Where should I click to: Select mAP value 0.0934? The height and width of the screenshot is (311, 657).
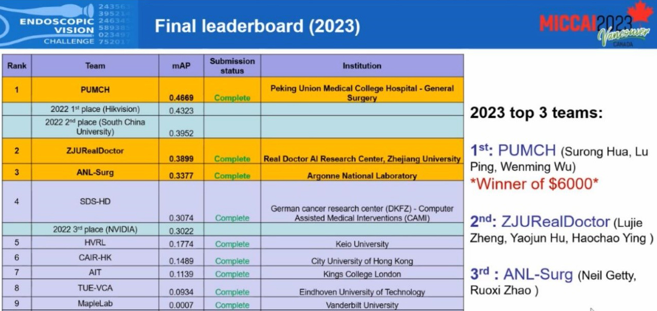coord(181,292)
